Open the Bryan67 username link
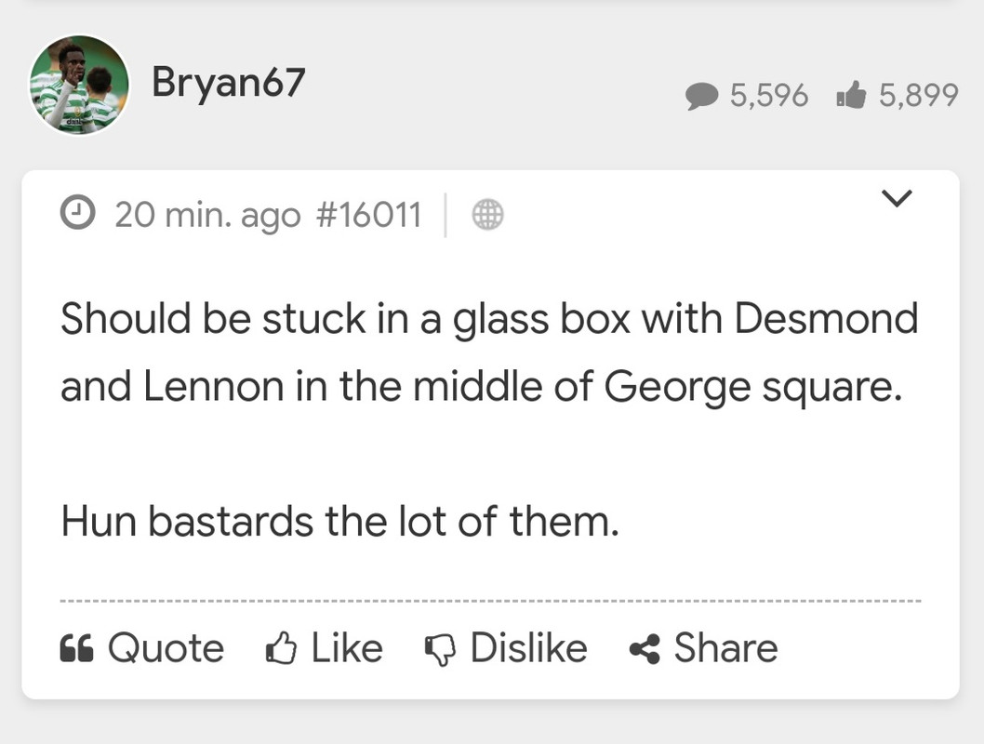This screenshot has height=744, width=984. click(228, 84)
